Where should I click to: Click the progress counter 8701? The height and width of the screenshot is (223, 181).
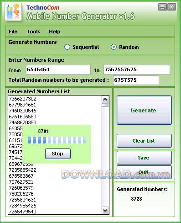[x=43, y=131]
